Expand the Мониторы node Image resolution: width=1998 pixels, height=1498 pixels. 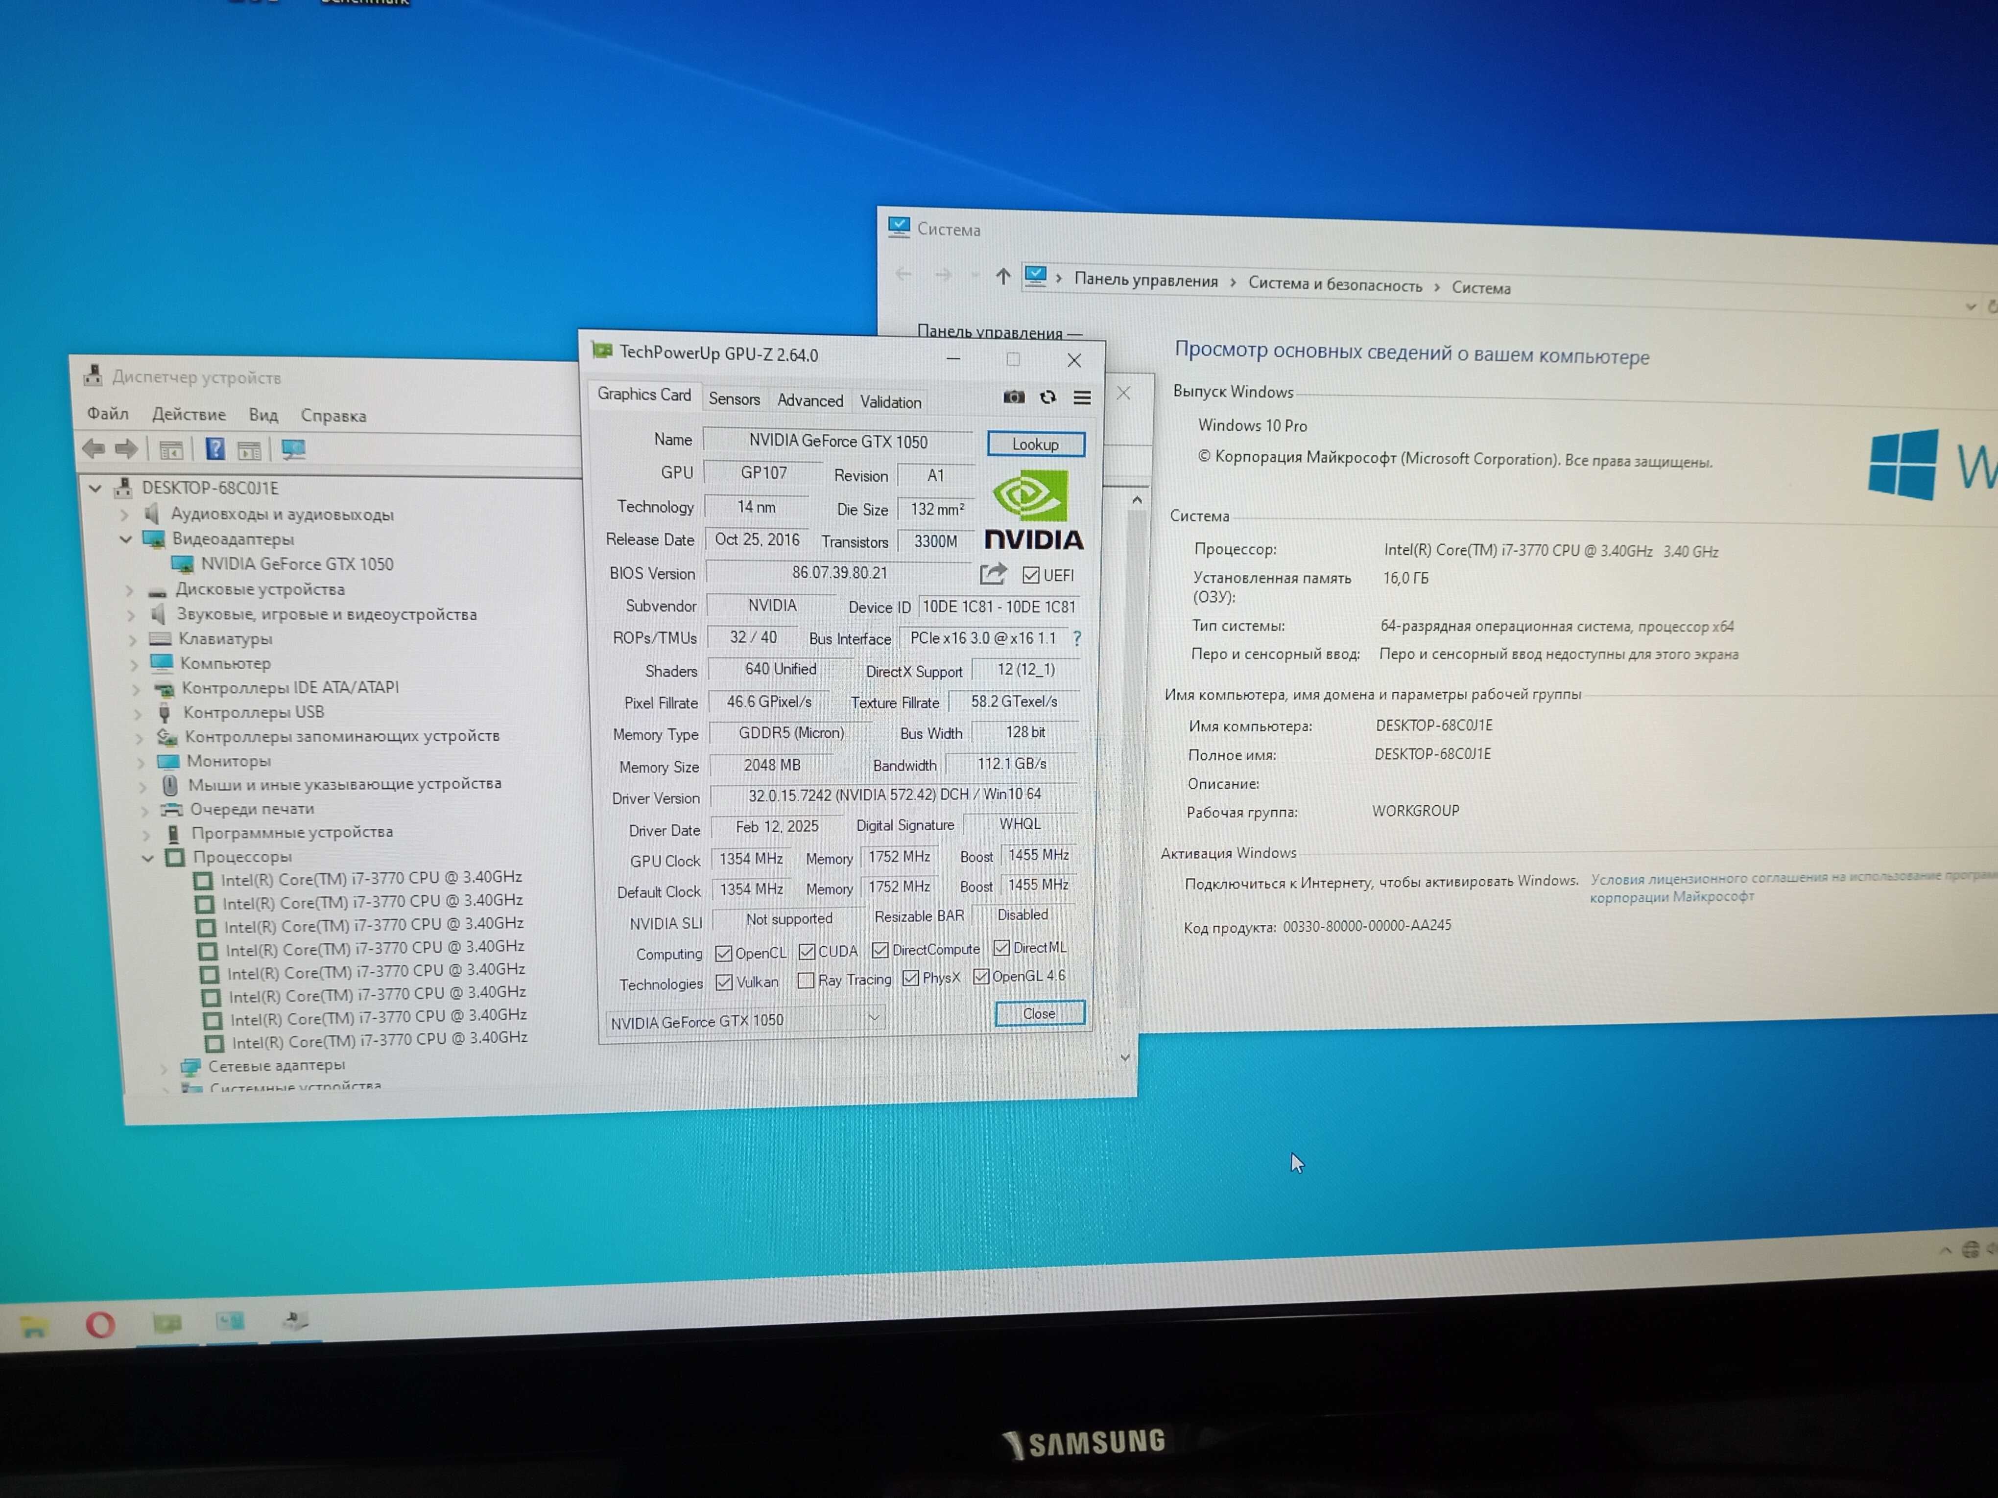click(x=141, y=762)
